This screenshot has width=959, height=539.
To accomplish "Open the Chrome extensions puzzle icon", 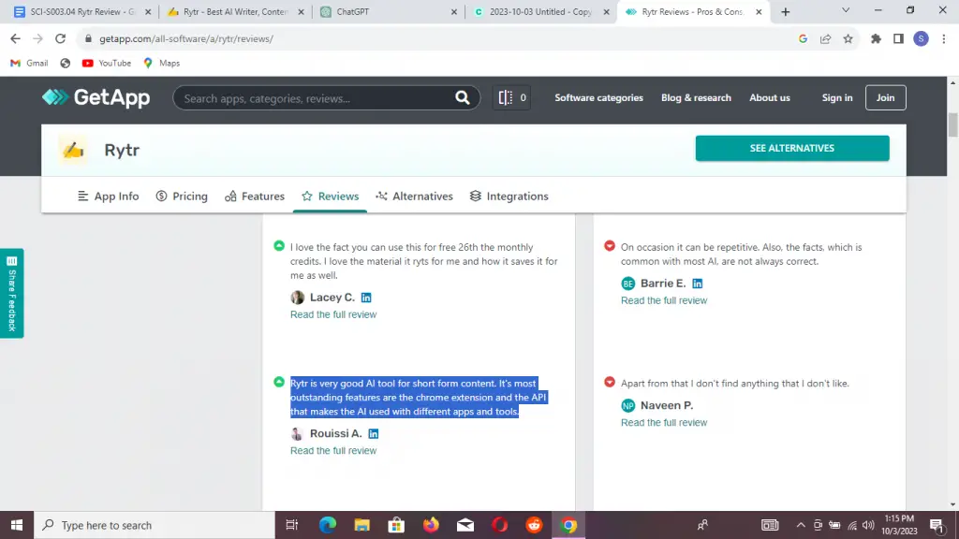I will coord(876,38).
